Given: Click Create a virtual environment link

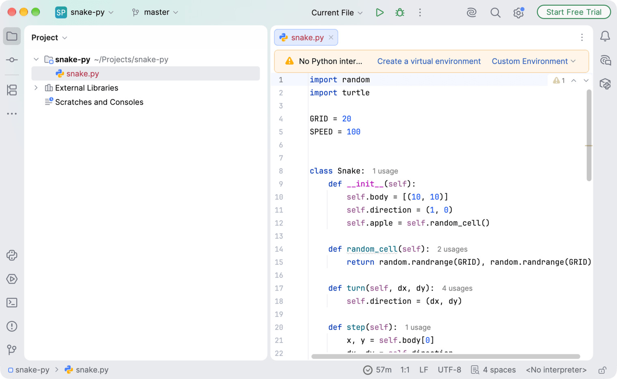Looking at the screenshot, I should pos(429,61).
